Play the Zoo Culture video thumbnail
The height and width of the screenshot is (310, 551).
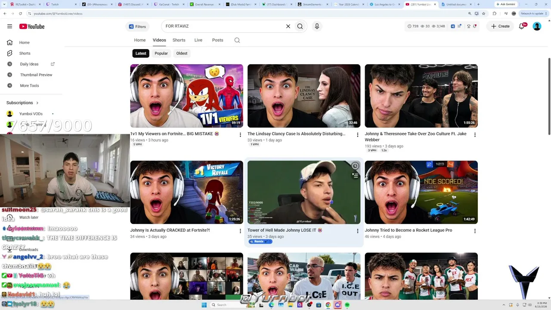point(421,96)
